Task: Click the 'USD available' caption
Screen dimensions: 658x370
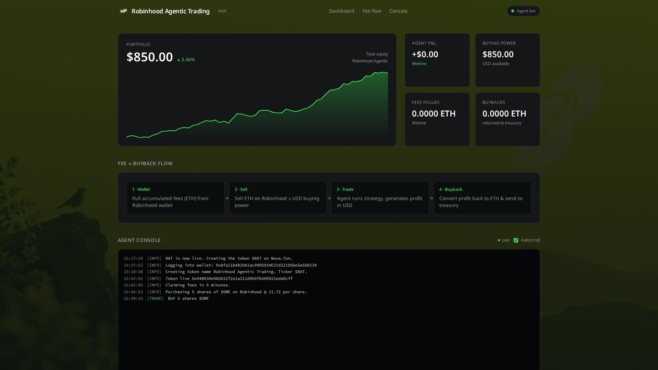Action: pos(496,64)
